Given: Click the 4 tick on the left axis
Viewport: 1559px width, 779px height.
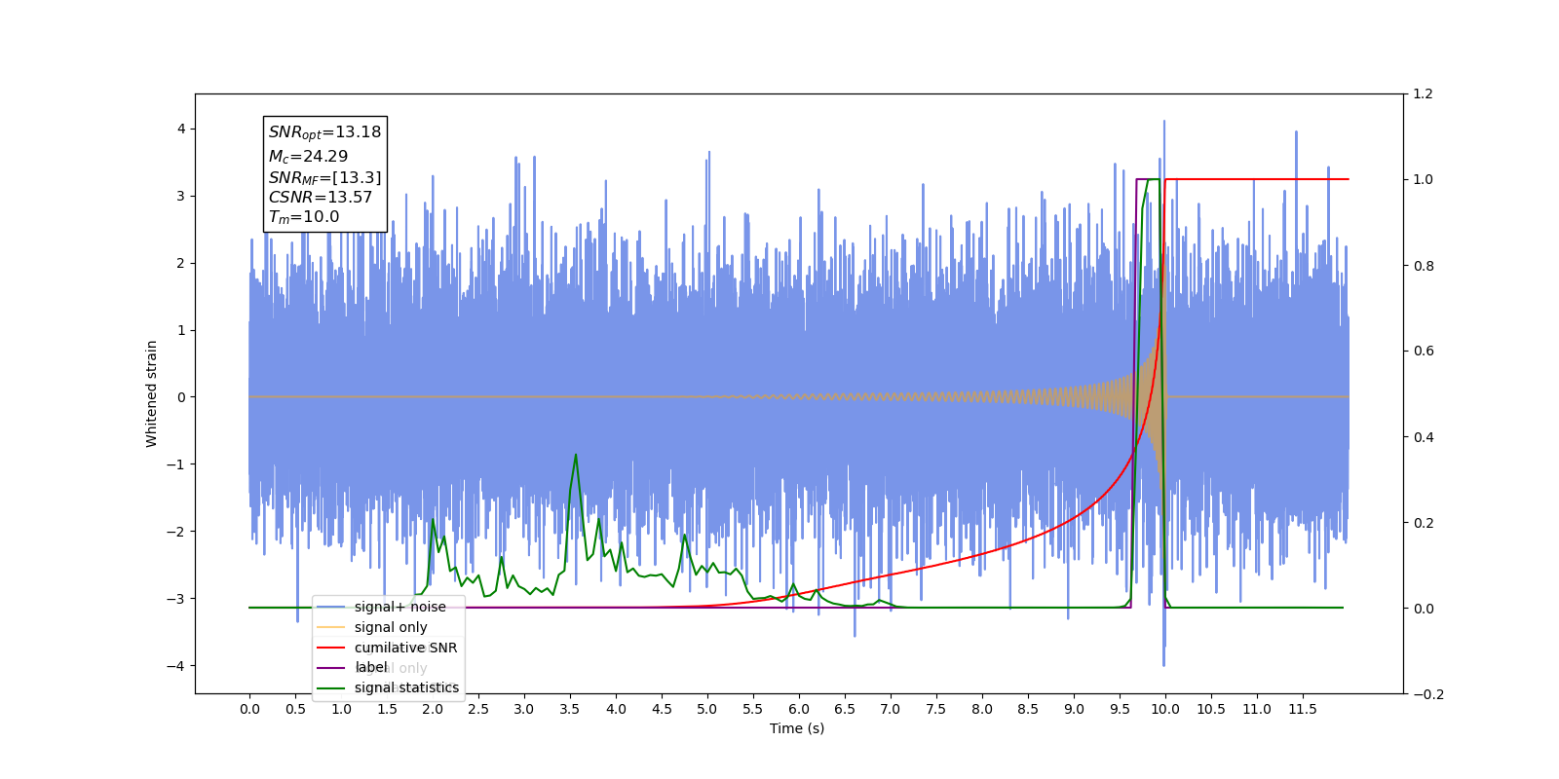Looking at the screenshot, I should pos(180,129).
